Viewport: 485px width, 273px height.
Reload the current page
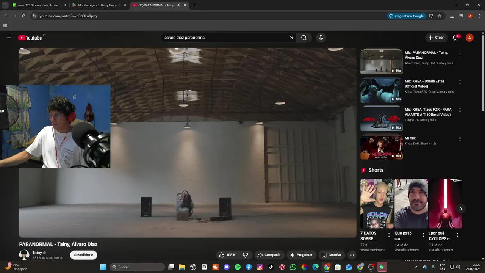pyautogui.click(x=23, y=16)
